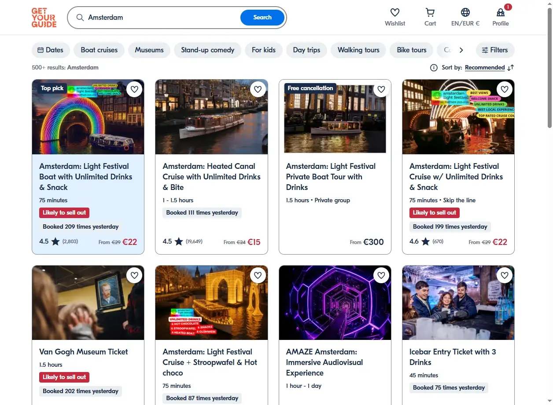Screen dimensions: 553x405
Task: Open AMAZE Amsterdam Immersive Audiovisual Experience link
Action: [x=324, y=362]
